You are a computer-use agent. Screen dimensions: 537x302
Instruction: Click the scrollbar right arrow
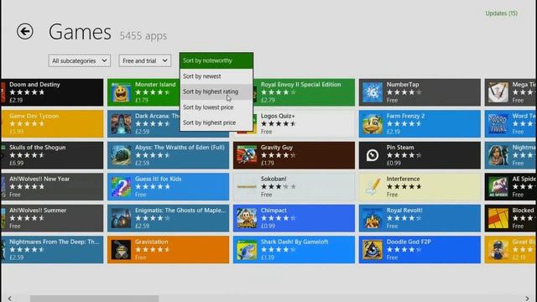pos(528,299)
